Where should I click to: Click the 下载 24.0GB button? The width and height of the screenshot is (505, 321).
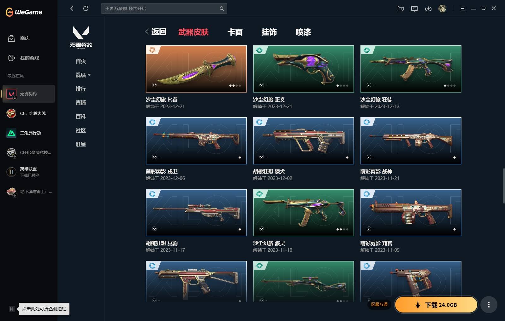[436, 305]
